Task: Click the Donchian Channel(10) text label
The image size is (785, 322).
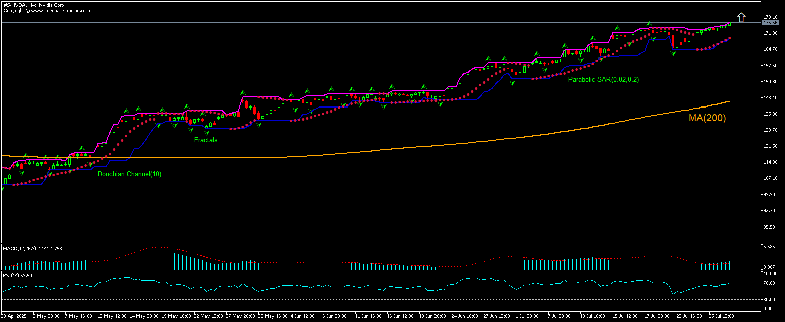Action: coord(130,174)
